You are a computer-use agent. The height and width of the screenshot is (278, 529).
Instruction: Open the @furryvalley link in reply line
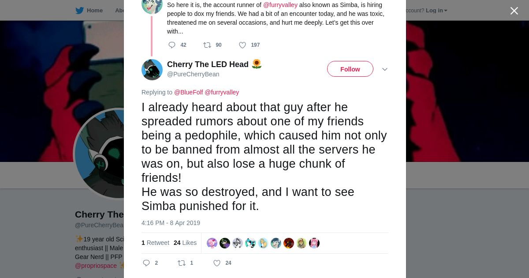point(222,92)
